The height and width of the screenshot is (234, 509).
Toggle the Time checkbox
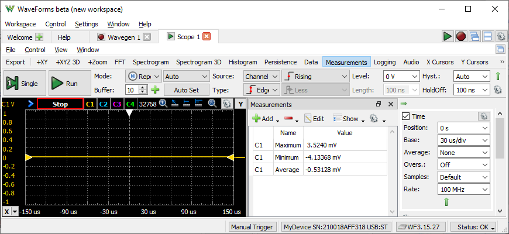pos(406,116)
